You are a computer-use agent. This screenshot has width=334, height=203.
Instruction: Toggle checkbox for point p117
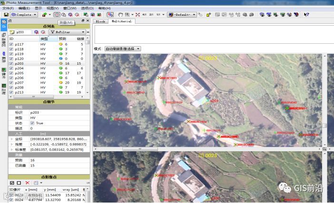tap(11, 44)
